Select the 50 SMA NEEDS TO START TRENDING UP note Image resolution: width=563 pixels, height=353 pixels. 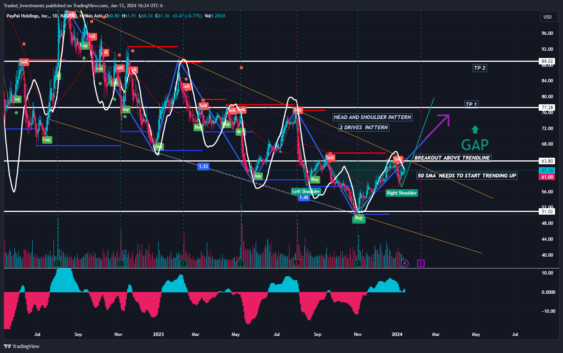[467, 176]
